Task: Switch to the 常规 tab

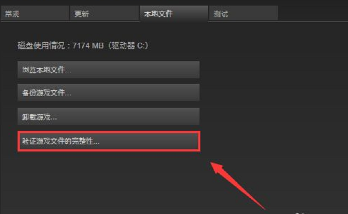Action: (x=35, y=14)
